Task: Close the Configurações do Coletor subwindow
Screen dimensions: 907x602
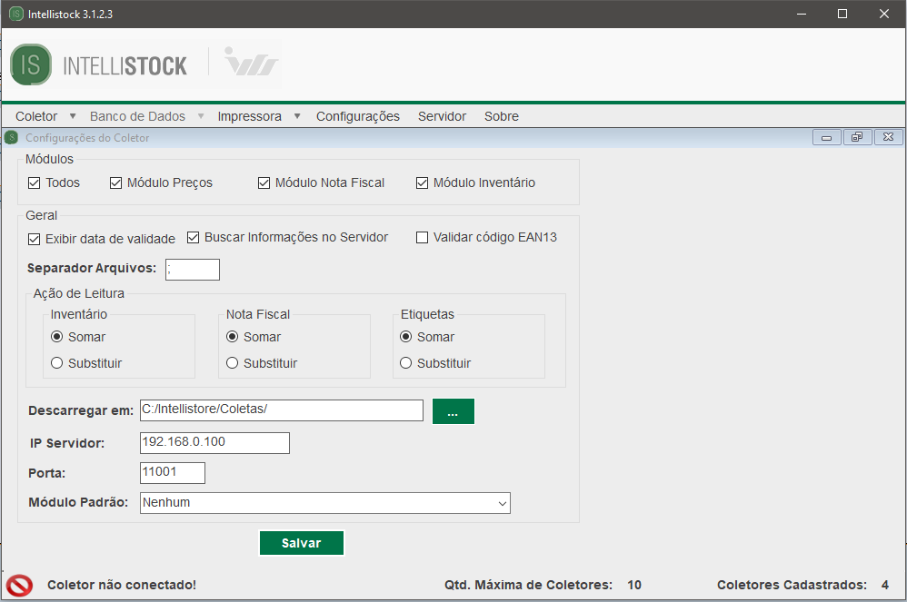Action: pos(888,138)
